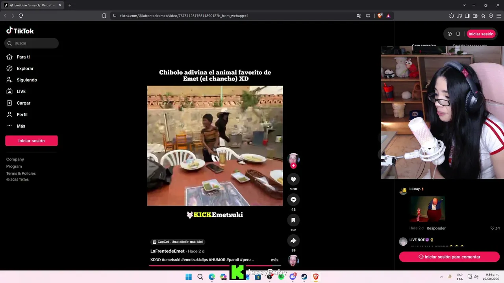
Task: Open the browser extensions puzzle icon
Action: 452,16
